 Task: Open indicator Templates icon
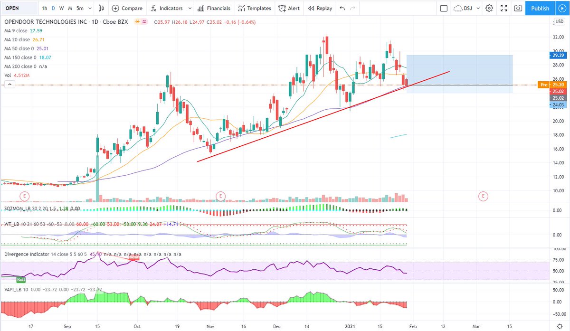[x=242, y=8]
